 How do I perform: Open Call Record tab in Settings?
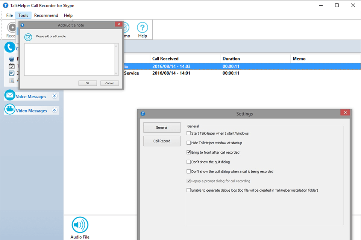[162, 141]
